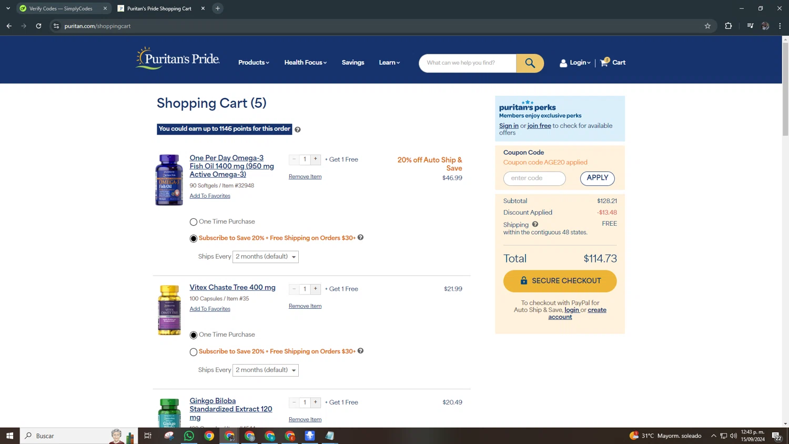The height and width of the screenshot is (444, 789).
Task: Remove Vitex Chaste Tree from cart
Action: pyautogui.click(x=305, y=306)
